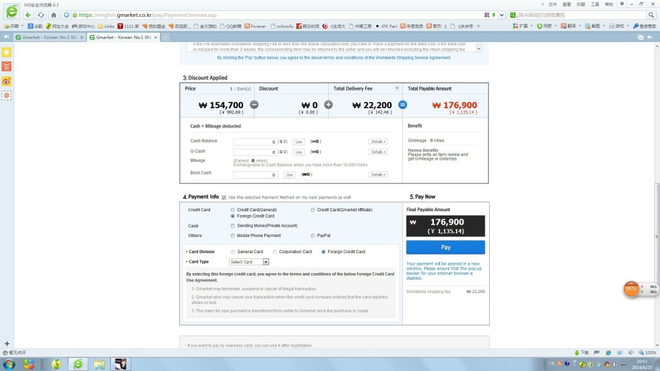Open the skin shirt icon in title bar
Viewport: 660px width, 371px height.
click(622, 5)
